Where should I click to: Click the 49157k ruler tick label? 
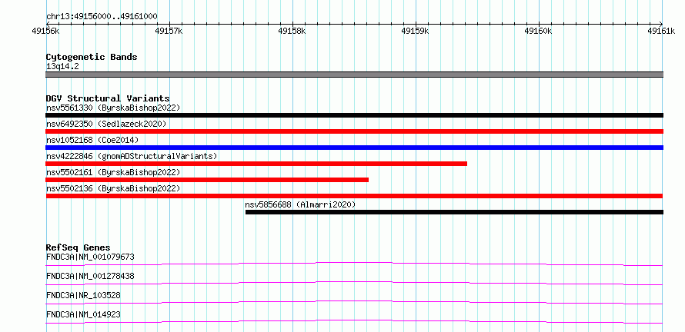[x=169, y=31]
